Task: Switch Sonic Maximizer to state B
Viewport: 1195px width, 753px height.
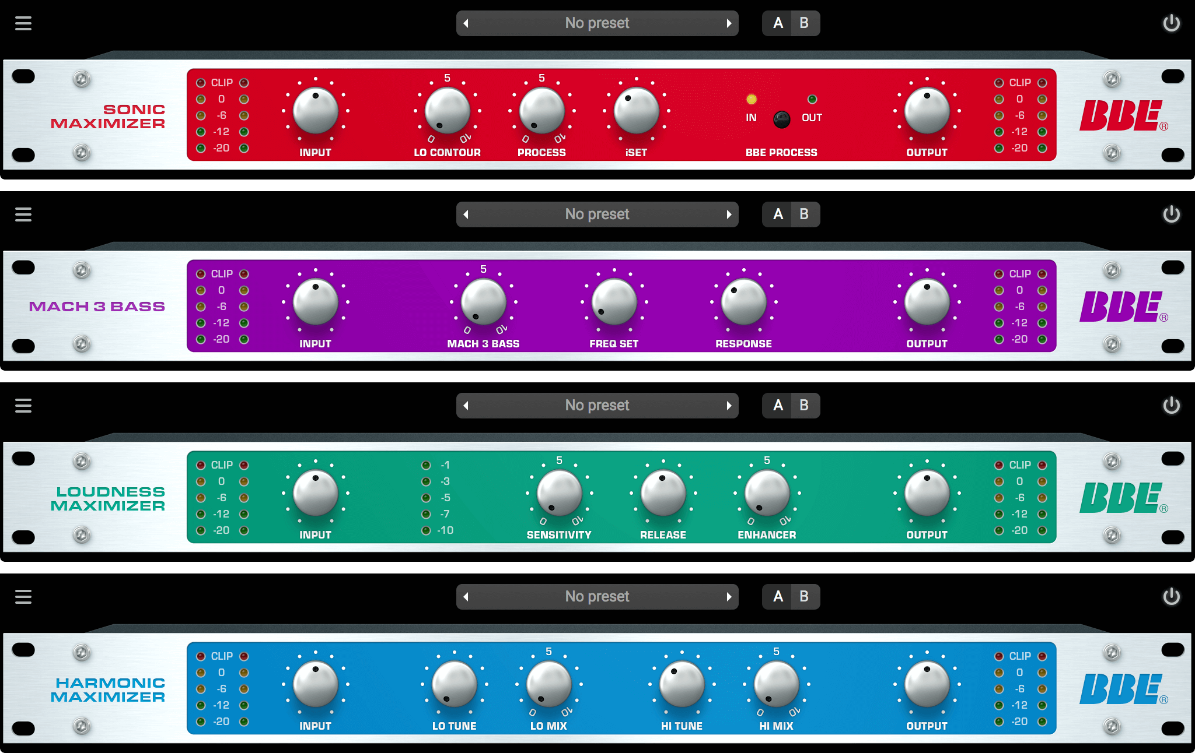Action: click(x=805, y=23)
